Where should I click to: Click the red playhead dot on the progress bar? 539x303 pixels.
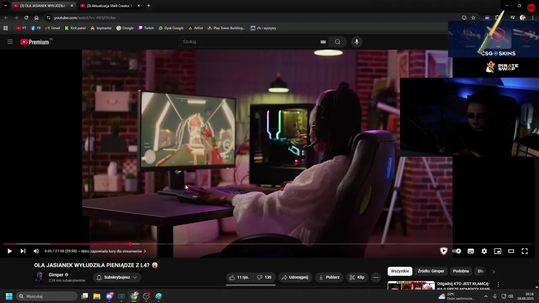click(130, 244)
